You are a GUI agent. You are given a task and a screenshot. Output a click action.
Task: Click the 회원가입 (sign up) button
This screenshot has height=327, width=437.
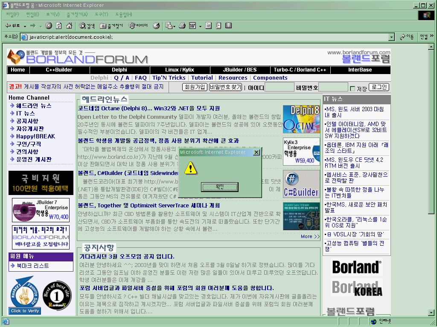195,87
